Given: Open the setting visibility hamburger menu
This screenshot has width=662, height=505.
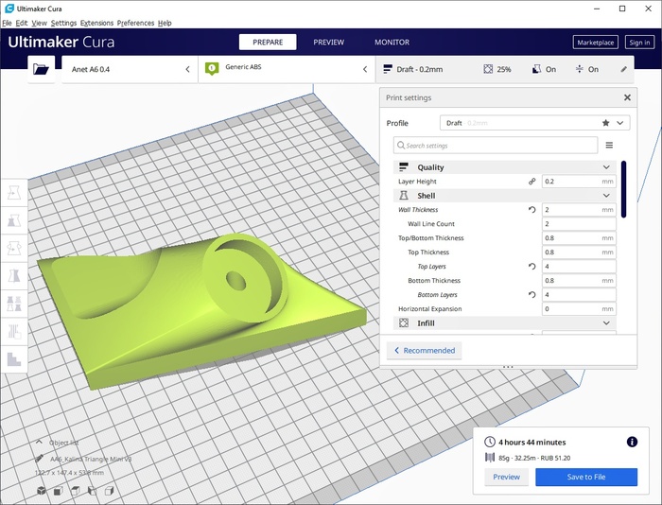Looking at the screenshot, I should 609,146.
